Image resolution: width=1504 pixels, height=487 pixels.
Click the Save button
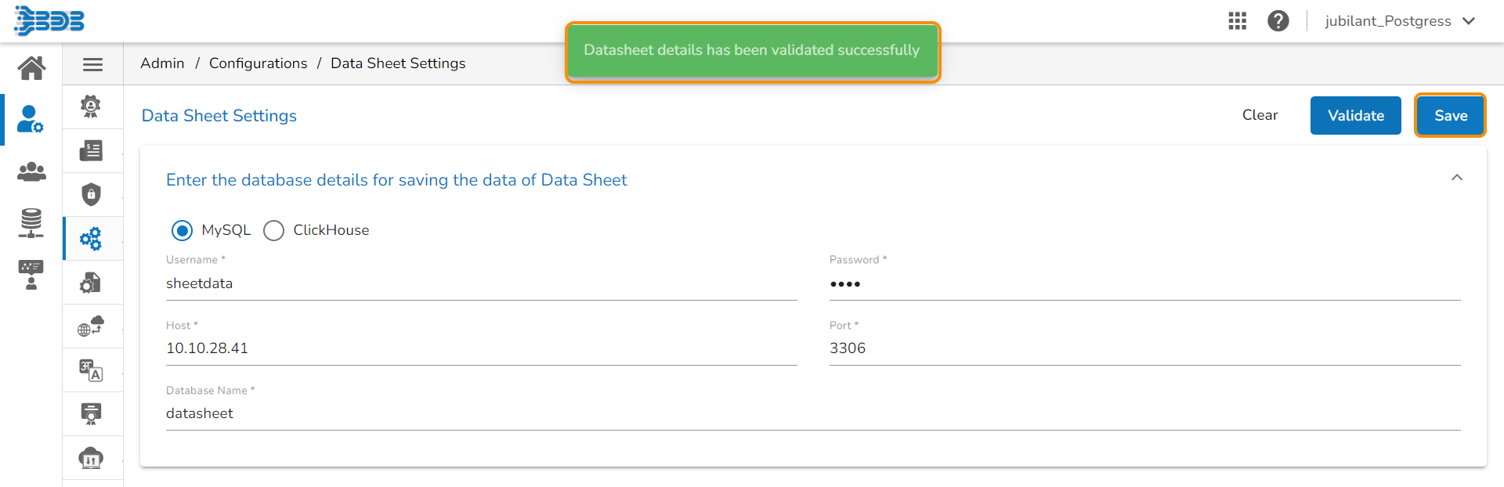(1450, 116)
